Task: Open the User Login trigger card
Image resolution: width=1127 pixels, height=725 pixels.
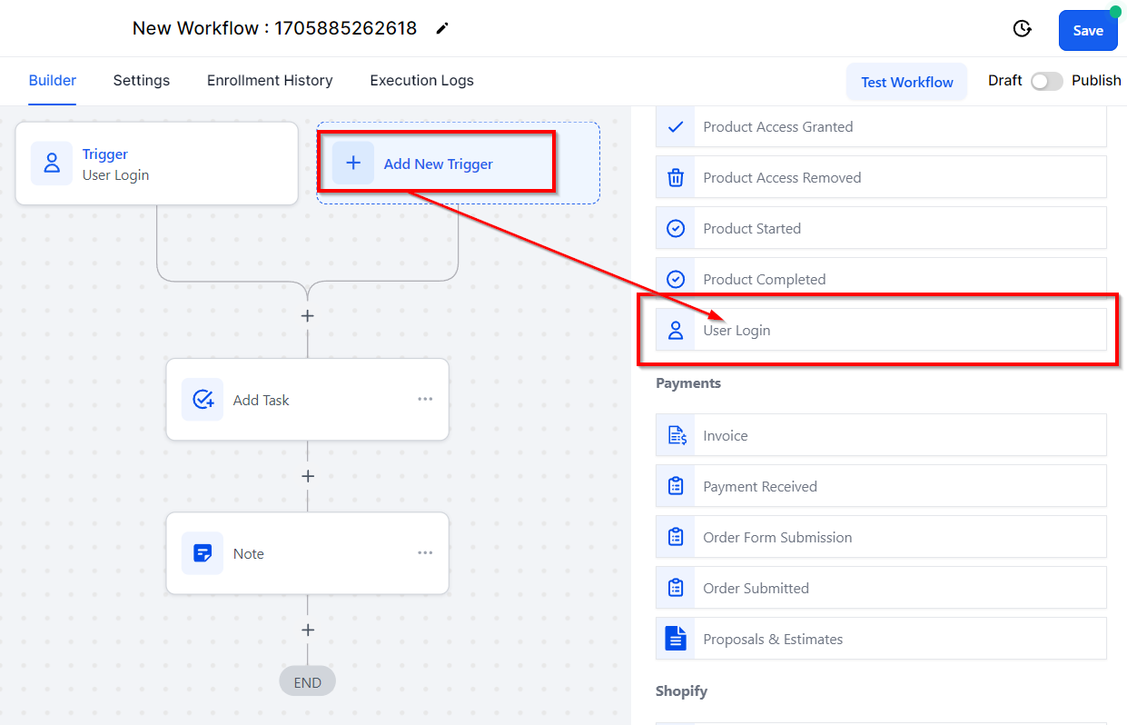Action: point(157,164)
